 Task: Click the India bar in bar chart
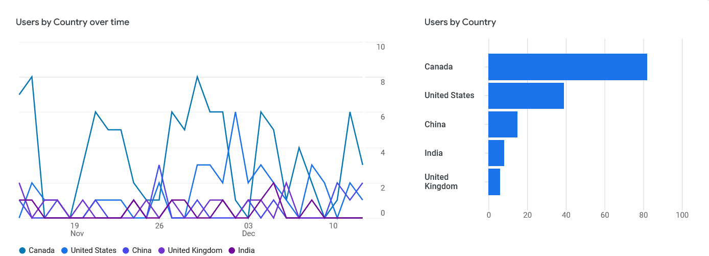497,153
